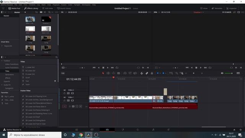Open the Workspace menu
The height and width of the screenshot is (138, 245).
86,5
